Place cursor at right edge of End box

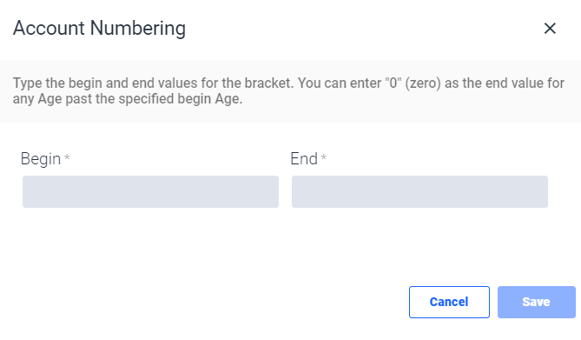(545, 191)
